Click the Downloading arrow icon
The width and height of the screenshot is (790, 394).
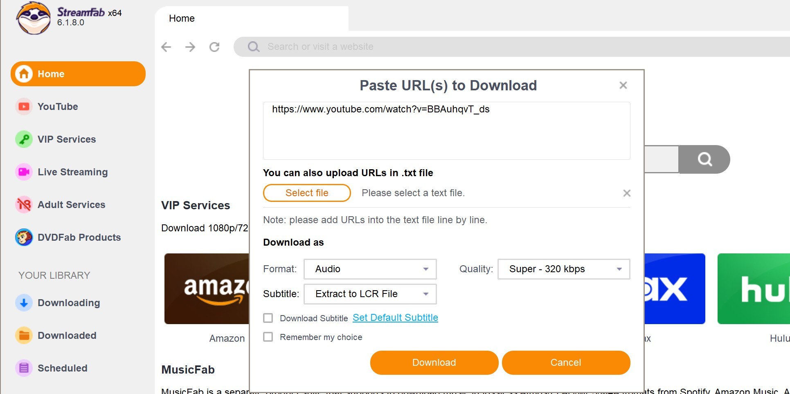tap(24, 303)
